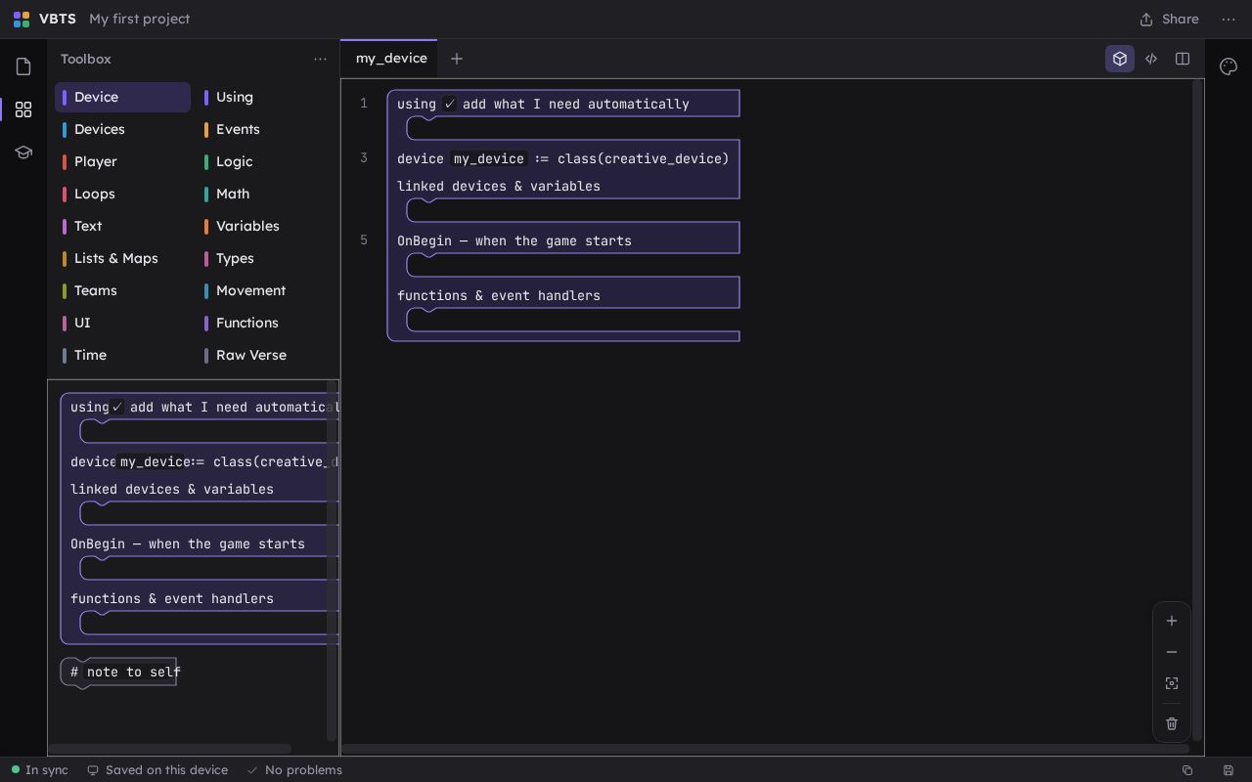
Task: Open the theme palette icon
Action: pyautogui.click(x=1229, y=66)
